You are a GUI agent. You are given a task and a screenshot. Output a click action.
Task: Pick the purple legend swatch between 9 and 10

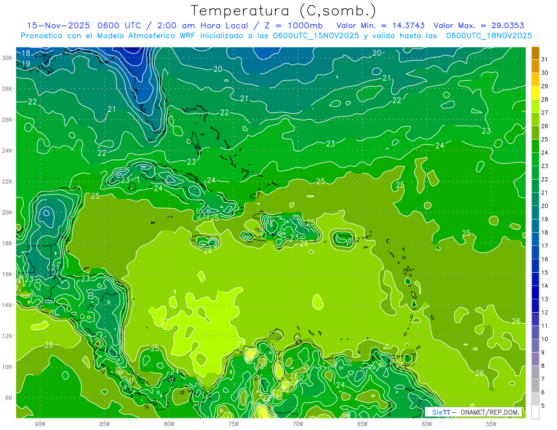pos(535,346)
